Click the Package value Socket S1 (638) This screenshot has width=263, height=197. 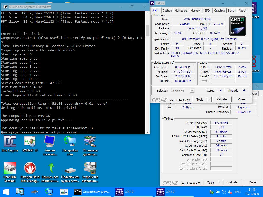coord(197,28)
